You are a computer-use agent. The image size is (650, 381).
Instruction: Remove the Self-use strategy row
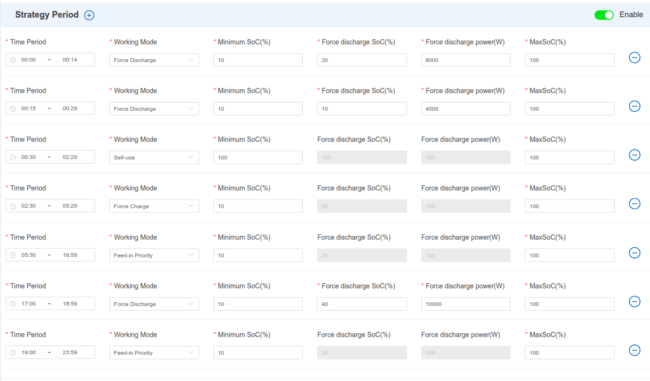point(634,155)
